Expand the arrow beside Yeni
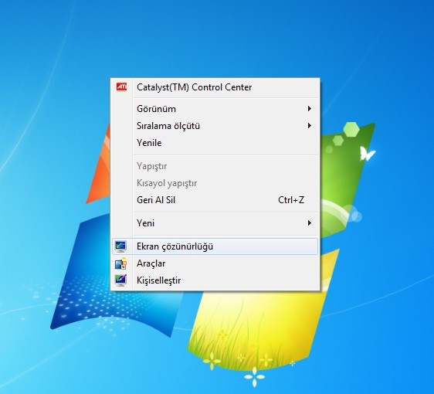Image resolution: width=434 pixels, height=394 pixels. tap(310, 223)
